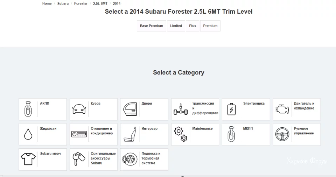Click the Жидкости droplet icon
This screenshot has width=336, height=177.
tap(28, 134)
